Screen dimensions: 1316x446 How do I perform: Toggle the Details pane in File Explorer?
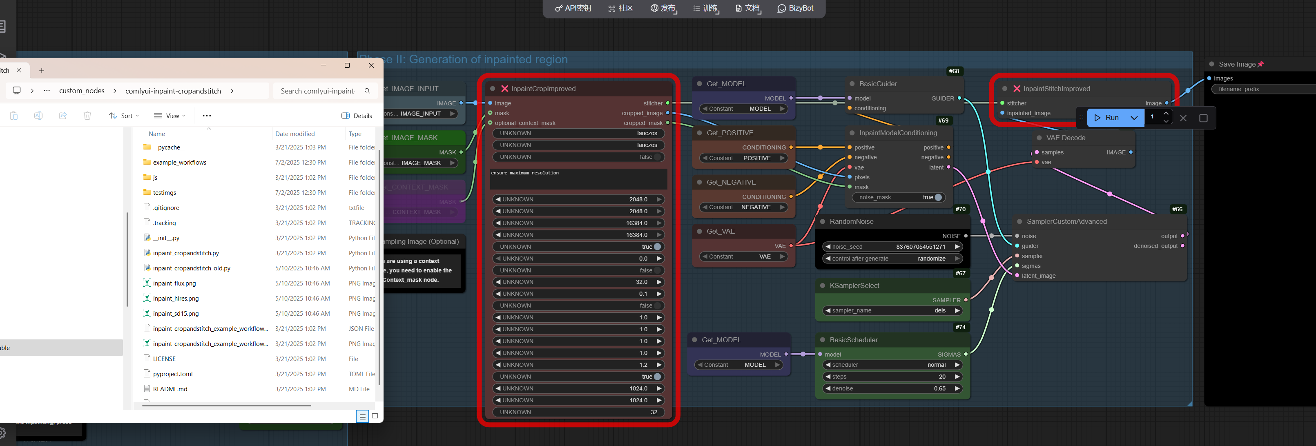point(357,116)
